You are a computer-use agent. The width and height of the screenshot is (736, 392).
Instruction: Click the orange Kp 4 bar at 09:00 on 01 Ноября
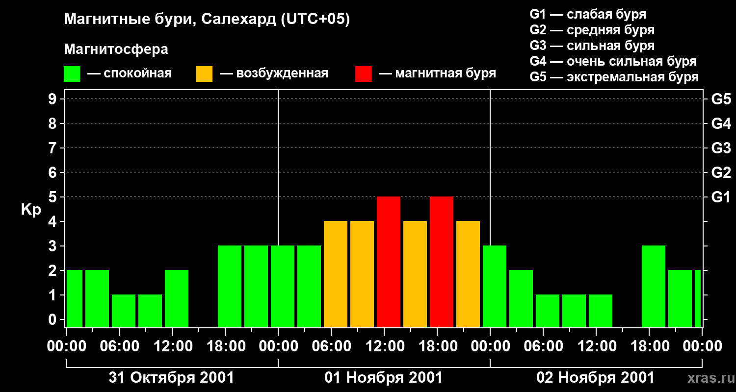[362, 274]
